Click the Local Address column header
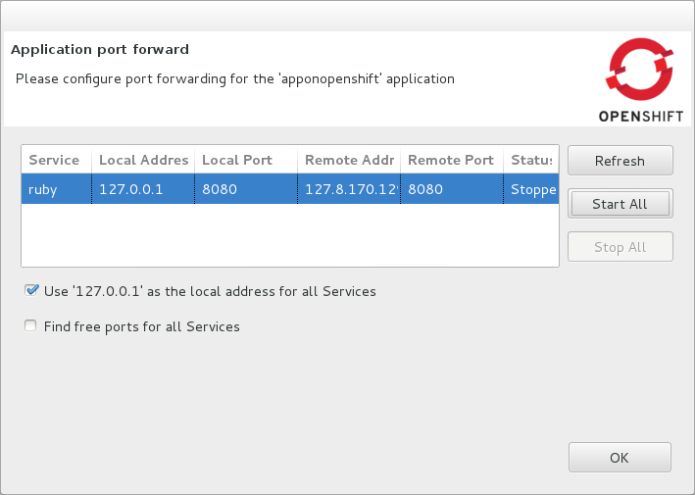The height and width of the screenshot is (495, 695). coord(142,160)
